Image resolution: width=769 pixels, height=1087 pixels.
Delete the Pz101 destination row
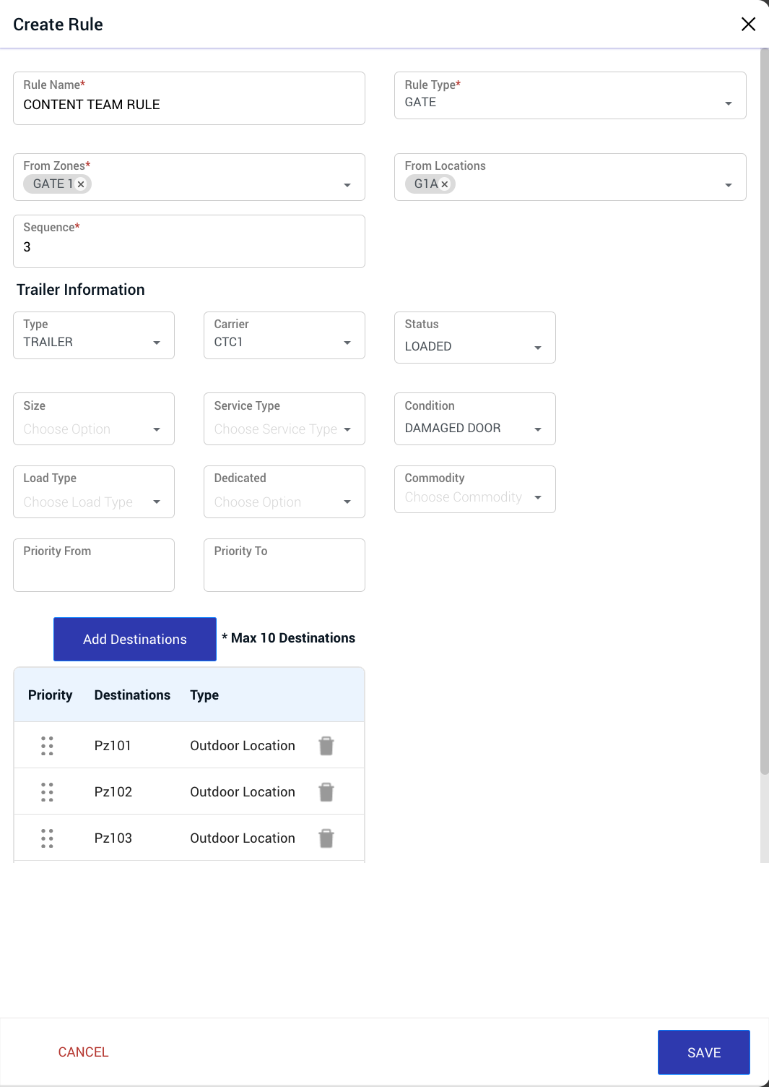coord(326,746)
